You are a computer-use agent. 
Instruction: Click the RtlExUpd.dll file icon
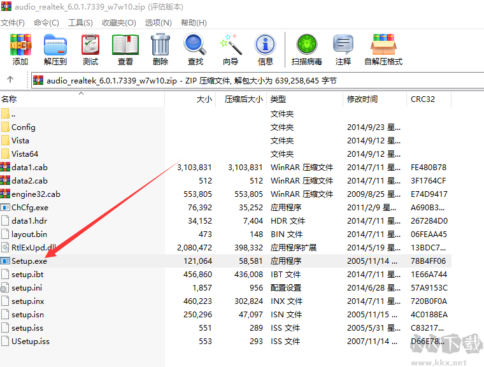tap(5, 247)
